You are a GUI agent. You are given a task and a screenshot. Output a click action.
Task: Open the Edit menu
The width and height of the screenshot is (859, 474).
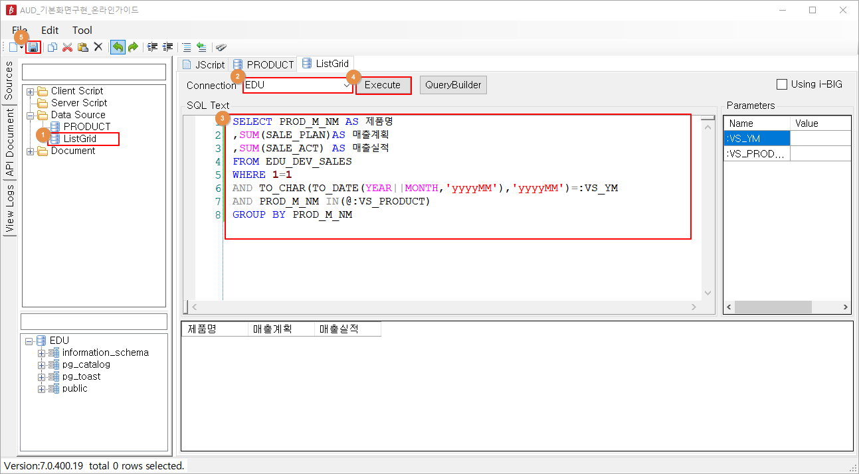(x=50, y=30)
